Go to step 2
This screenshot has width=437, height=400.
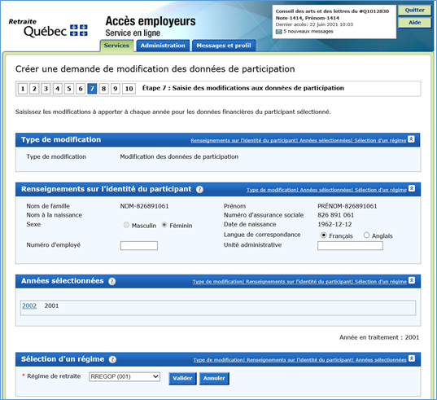pyautogui.click(x=34, y=89)
